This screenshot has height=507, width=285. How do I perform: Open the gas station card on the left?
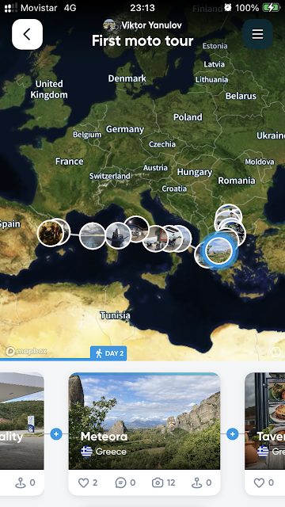(x=21, y=421)
